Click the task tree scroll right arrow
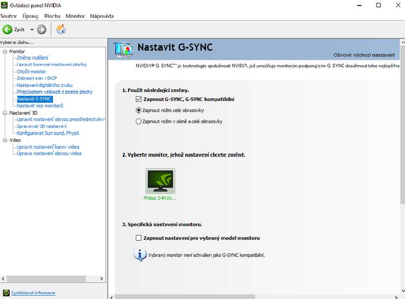Image resolution: width=405 pixels, height=299 pixels. click(101, 279)
